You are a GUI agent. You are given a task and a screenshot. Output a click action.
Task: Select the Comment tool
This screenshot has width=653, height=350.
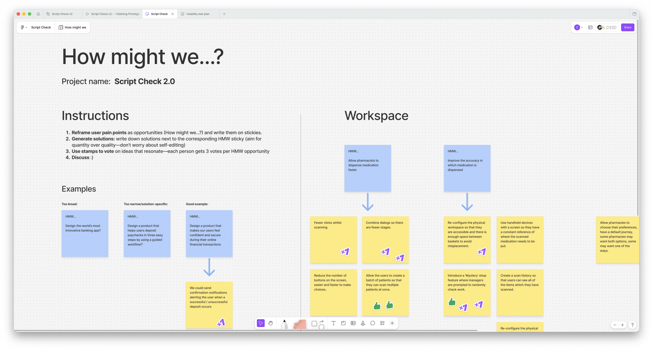(x=373, y=323)
